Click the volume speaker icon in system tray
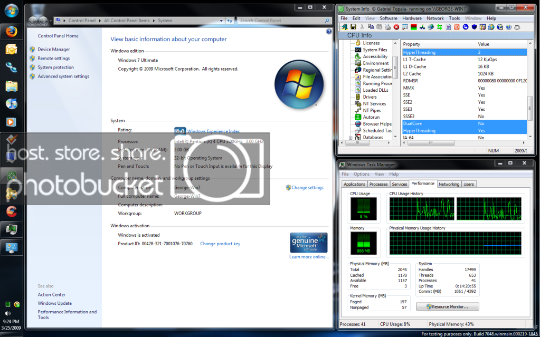The height and width of the screenshot is (337, 540). [7, 313]
